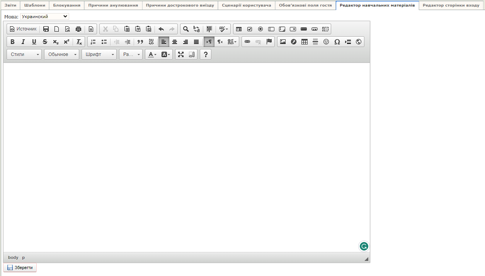Open the text color picker
Screen dimensions: 485x276
[x=153, y=54]
